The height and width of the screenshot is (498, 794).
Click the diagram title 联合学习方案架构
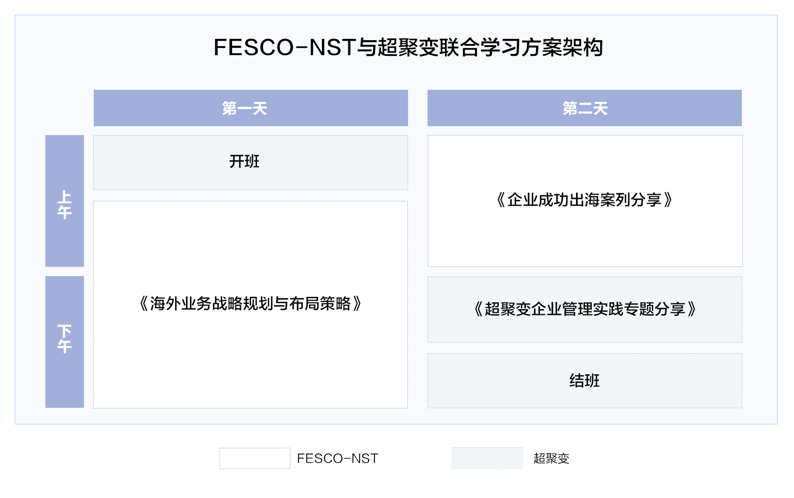(x=521, y=47)
